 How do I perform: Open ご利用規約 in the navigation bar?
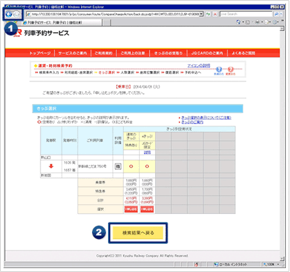(103, 53)
